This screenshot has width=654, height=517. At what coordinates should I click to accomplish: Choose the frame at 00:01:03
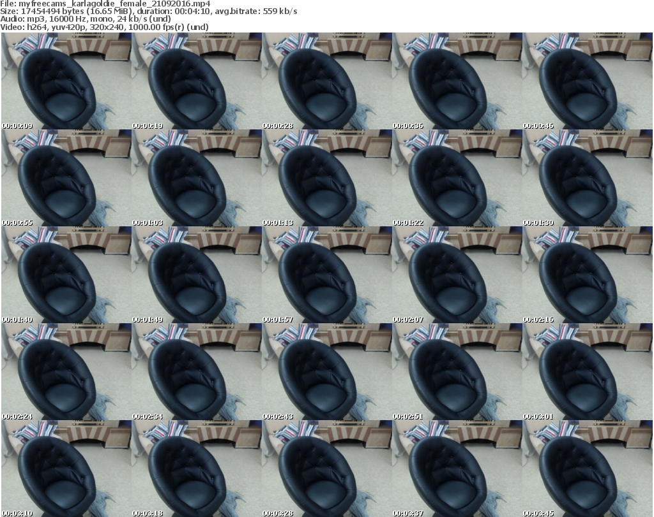tap(197, 178)
